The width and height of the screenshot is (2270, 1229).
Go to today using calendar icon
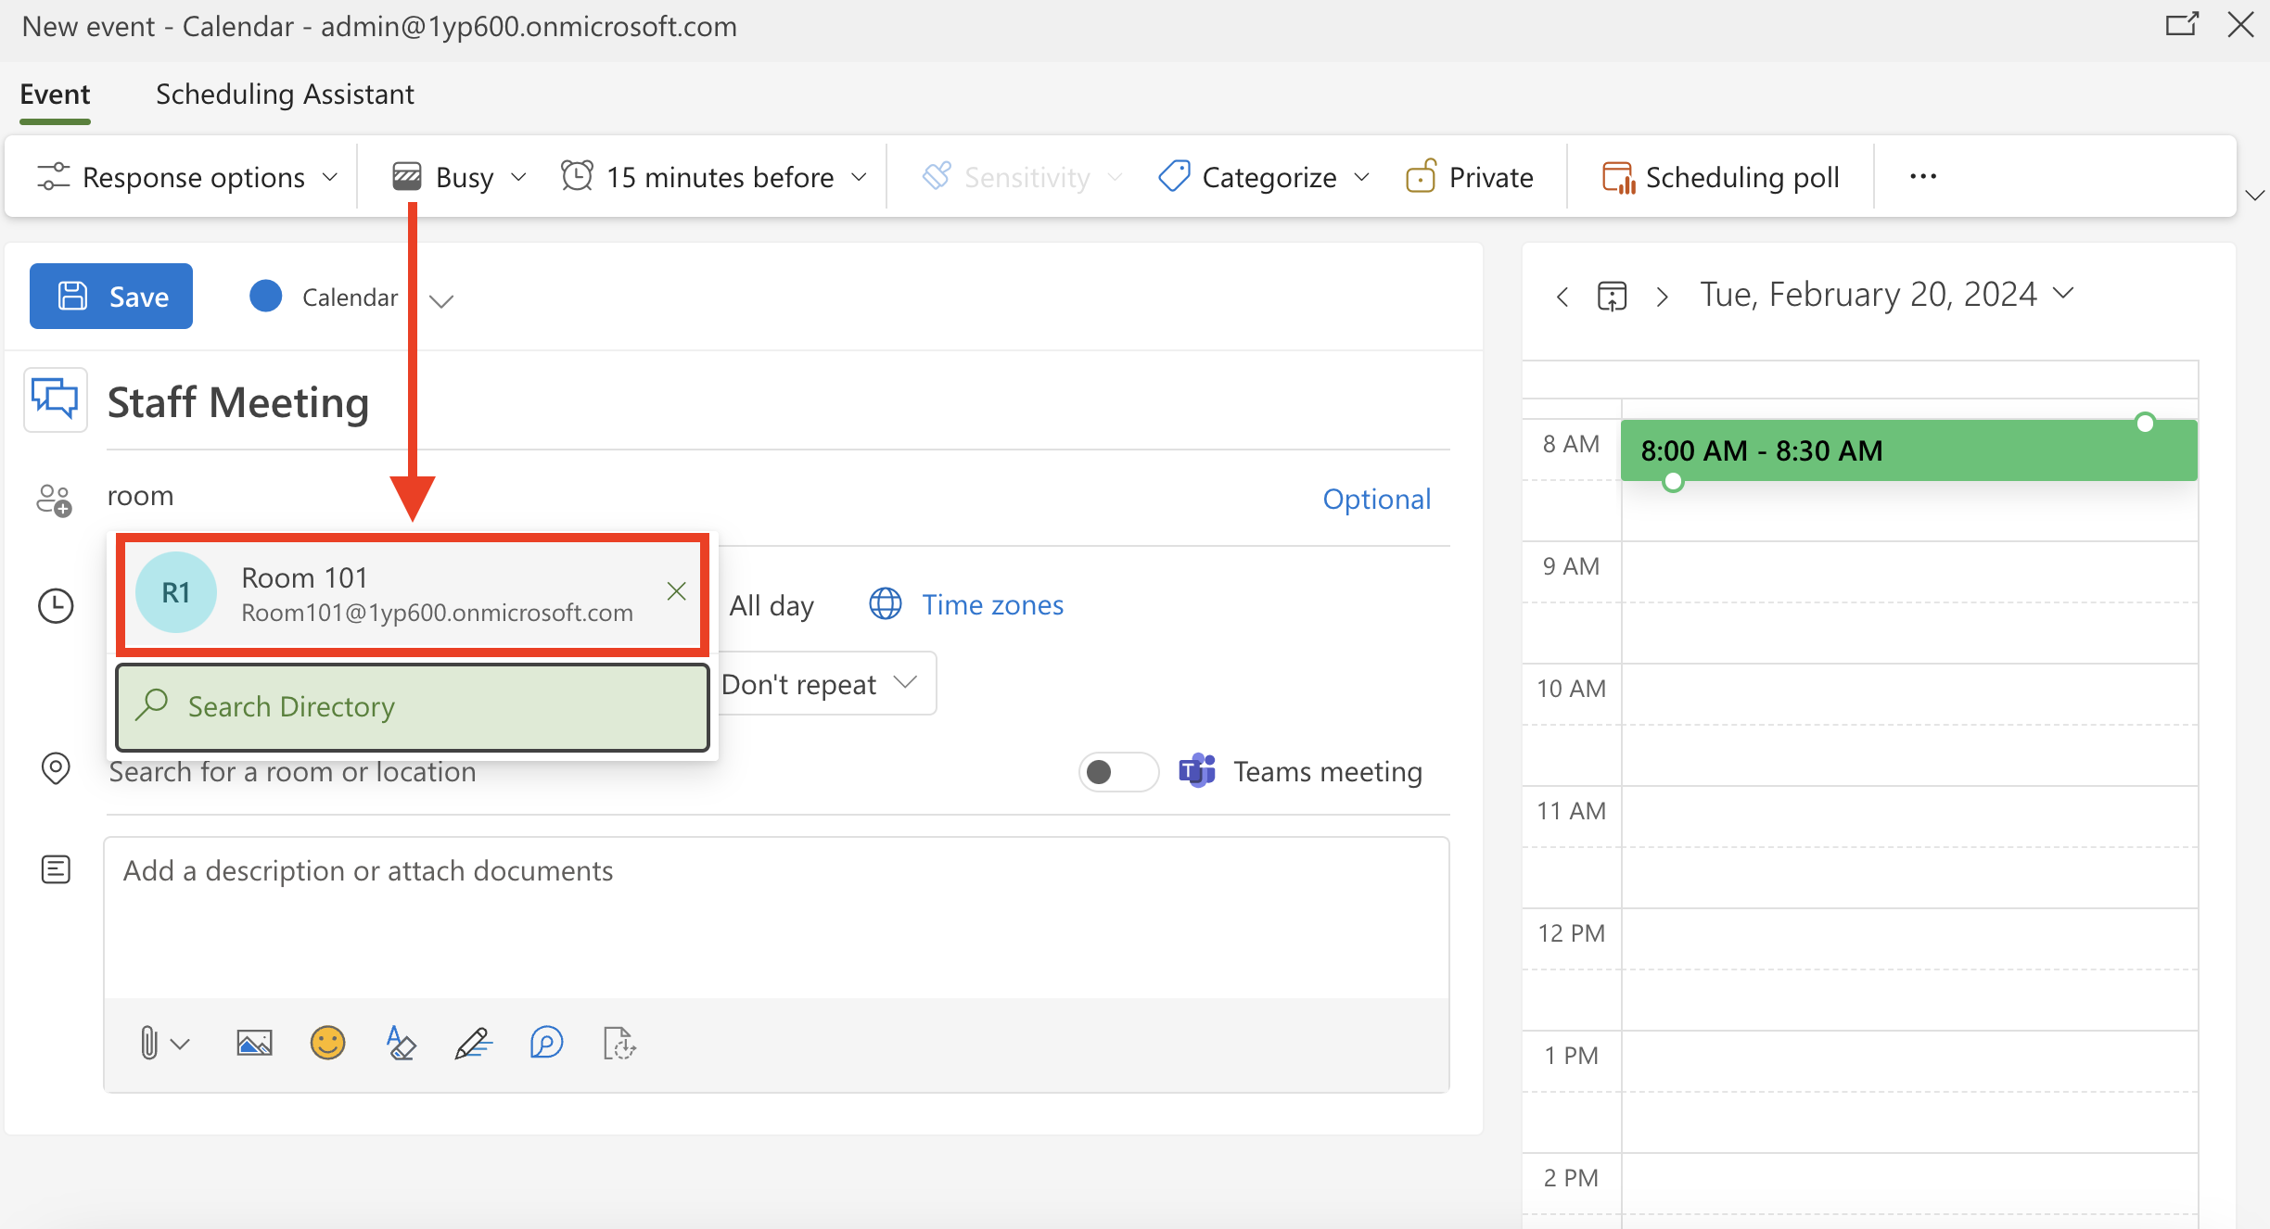tap(1612, 297)
